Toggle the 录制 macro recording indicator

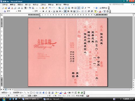[60, 96]
